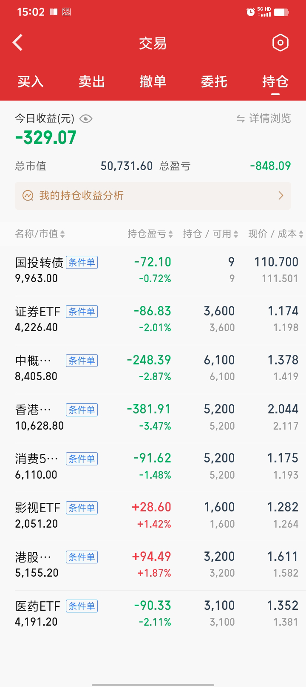Tap the chart icon in 我的持仓收益分析
Screen dimensions: 306x687
point(28,196)
